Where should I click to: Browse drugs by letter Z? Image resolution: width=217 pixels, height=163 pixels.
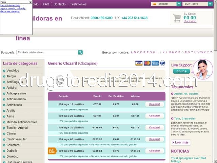211,52
